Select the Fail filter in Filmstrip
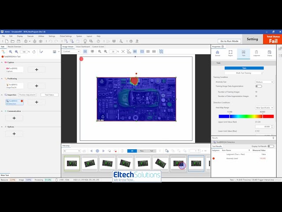 point(151,151)
